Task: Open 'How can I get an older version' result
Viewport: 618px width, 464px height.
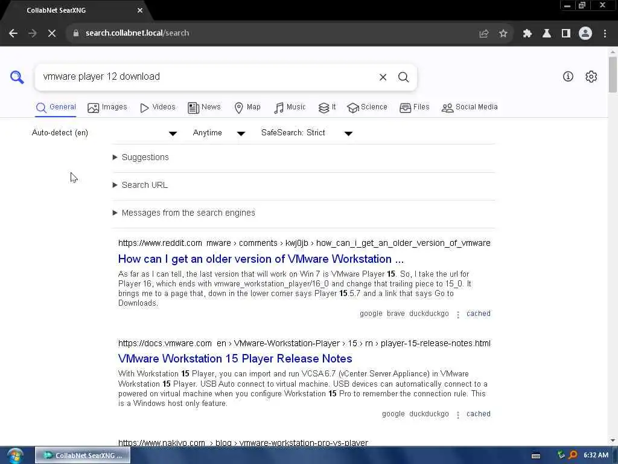Action: tap(261, 259)
